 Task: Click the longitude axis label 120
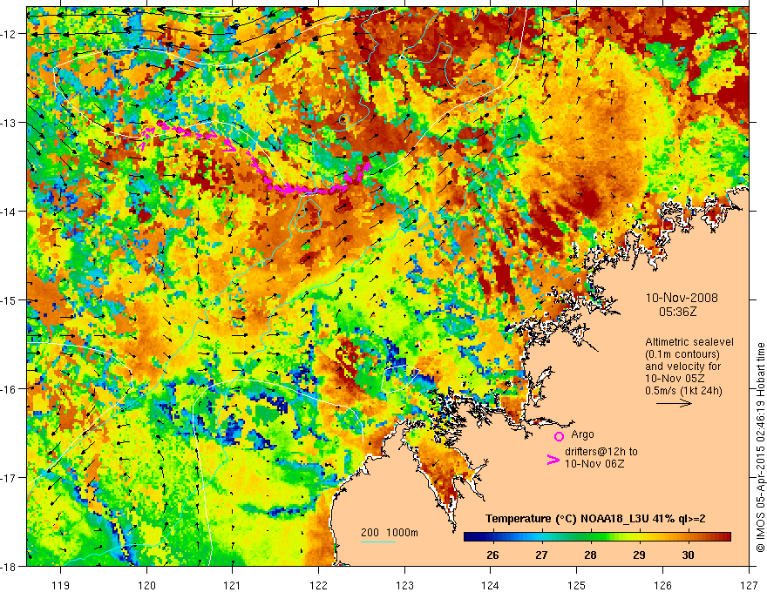(146, 585)
